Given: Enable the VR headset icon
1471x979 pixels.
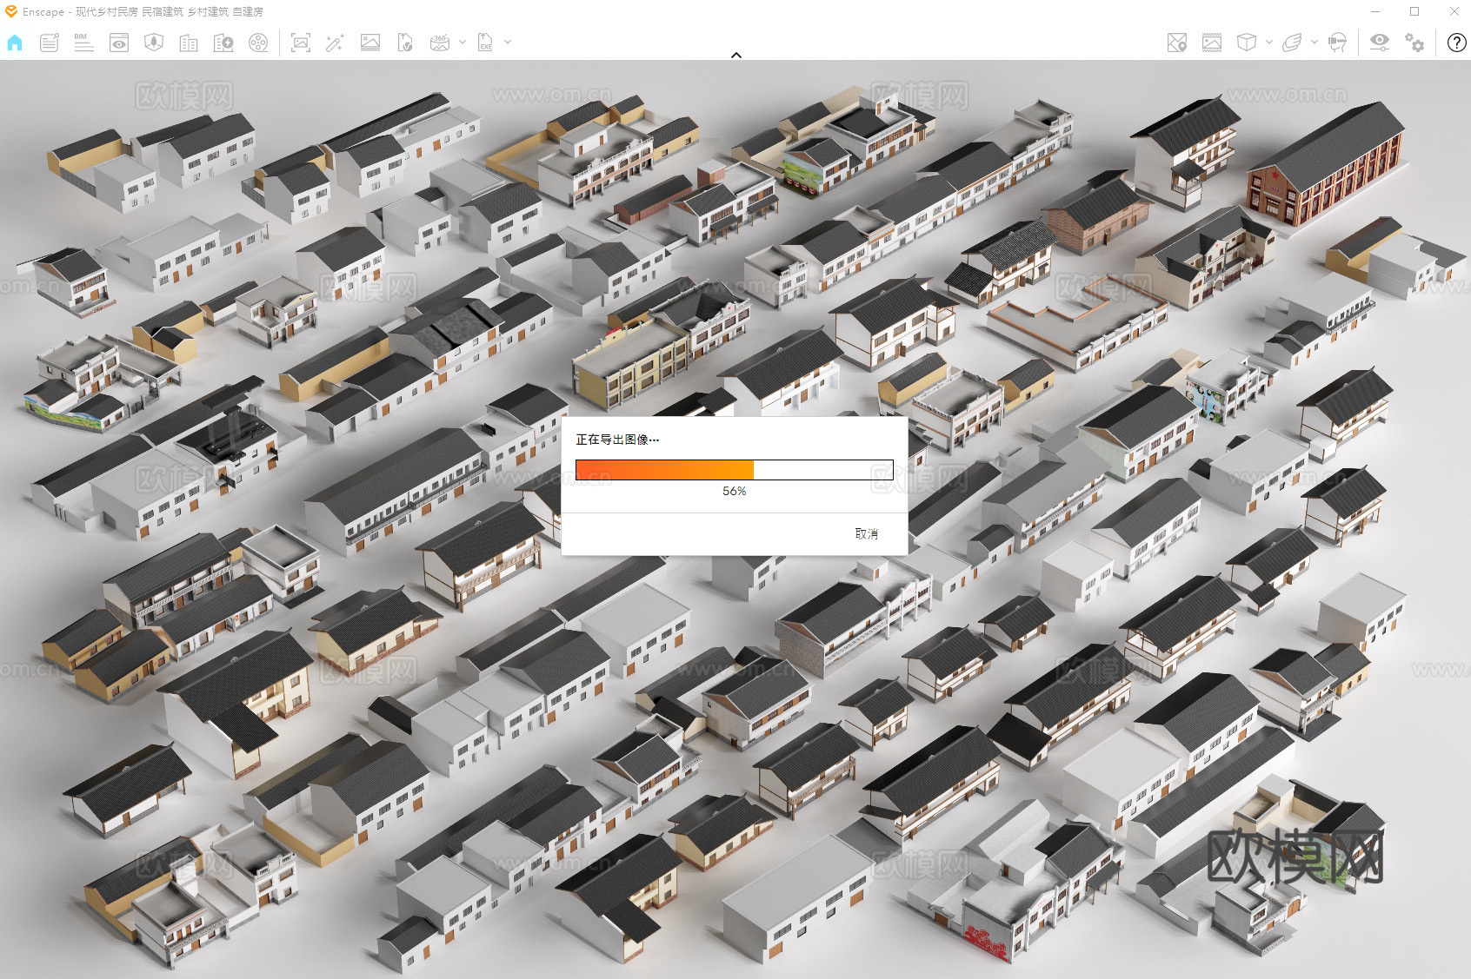Looking at the screenshot, I should click(1338, 43).
